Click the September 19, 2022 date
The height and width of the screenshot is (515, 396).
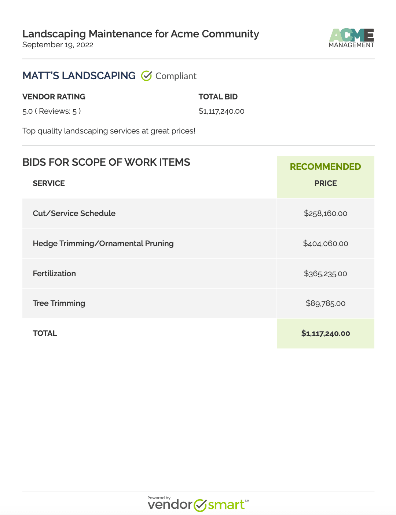tap(58, 45)
